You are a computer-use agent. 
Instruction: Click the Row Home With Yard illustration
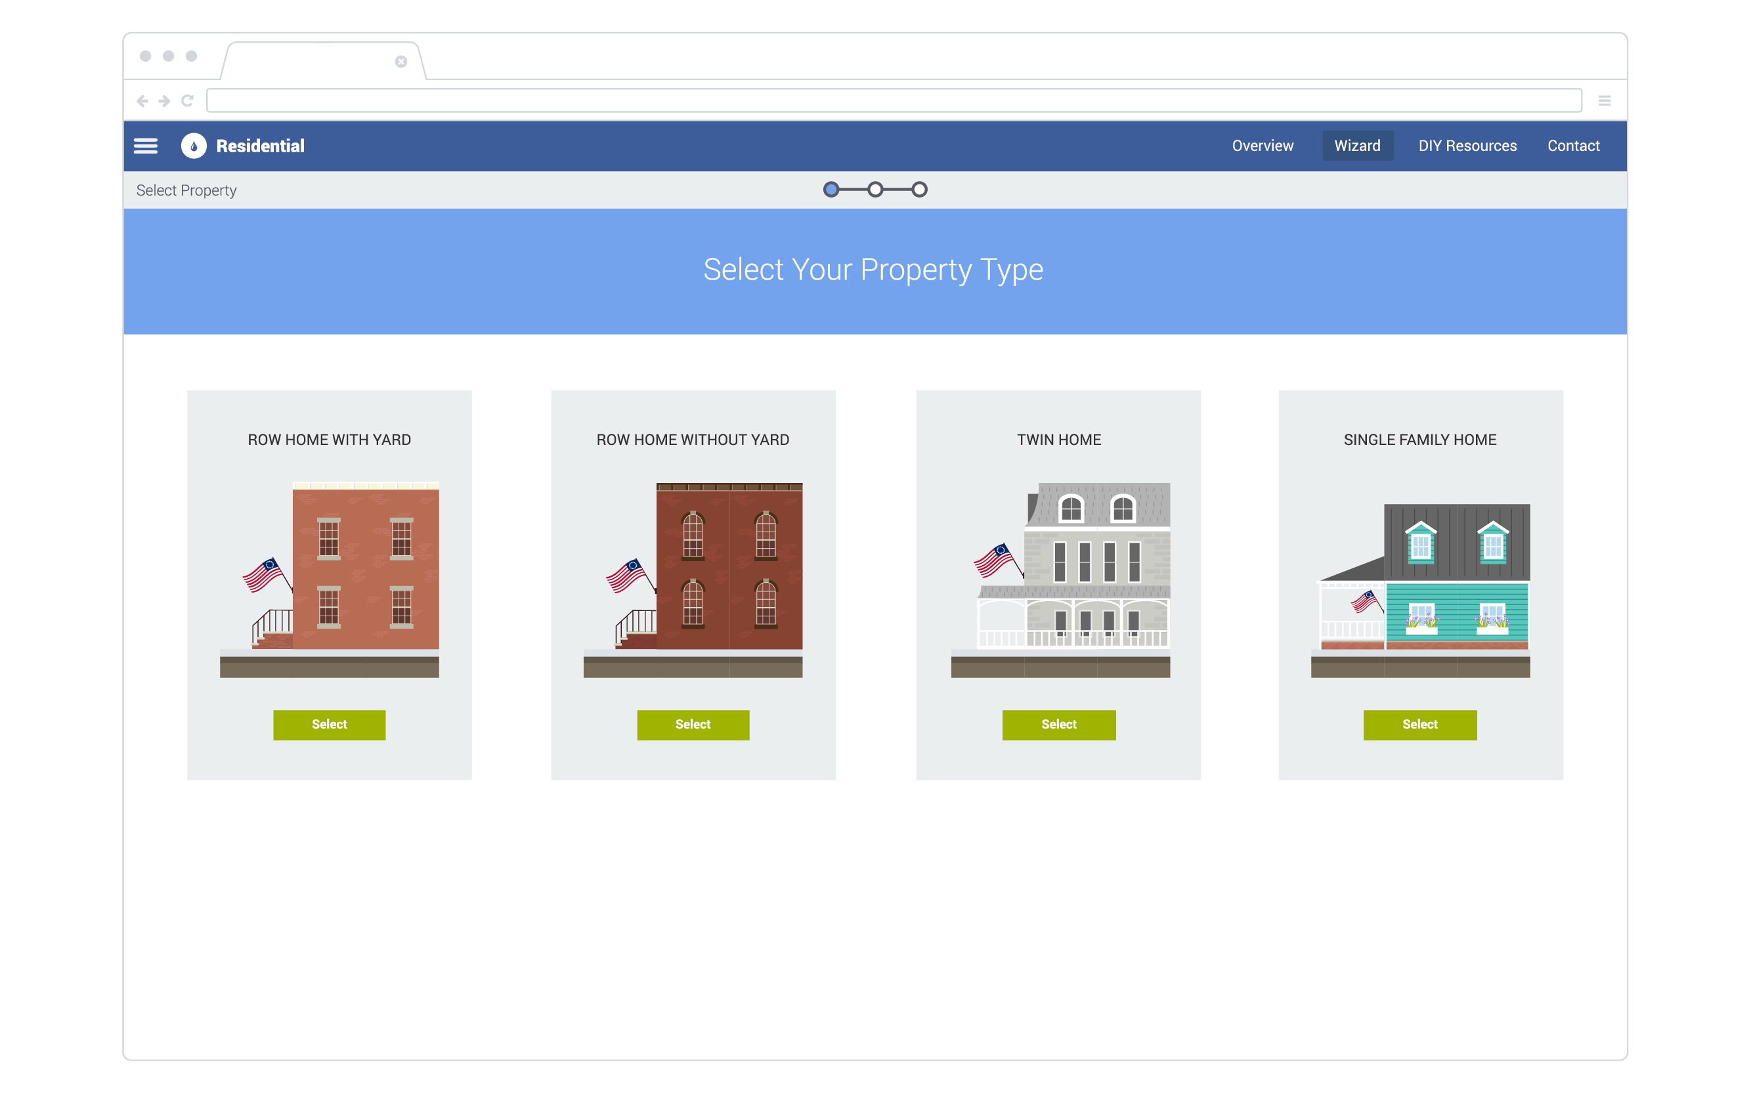330,579
